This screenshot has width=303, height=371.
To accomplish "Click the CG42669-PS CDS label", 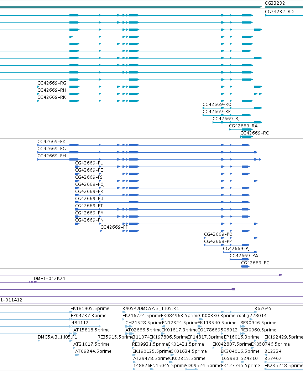I will click(x=89, y=177).
